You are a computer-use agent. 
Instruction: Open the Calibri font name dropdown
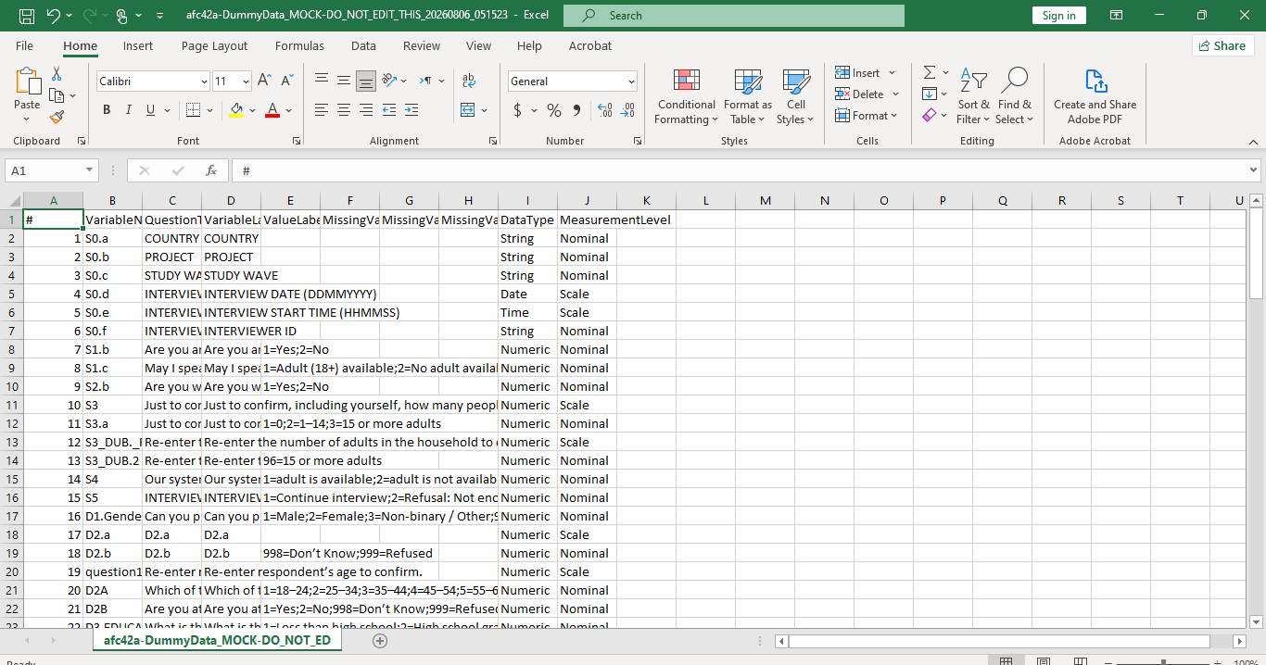pyautogui.click(x=204, y=82)
